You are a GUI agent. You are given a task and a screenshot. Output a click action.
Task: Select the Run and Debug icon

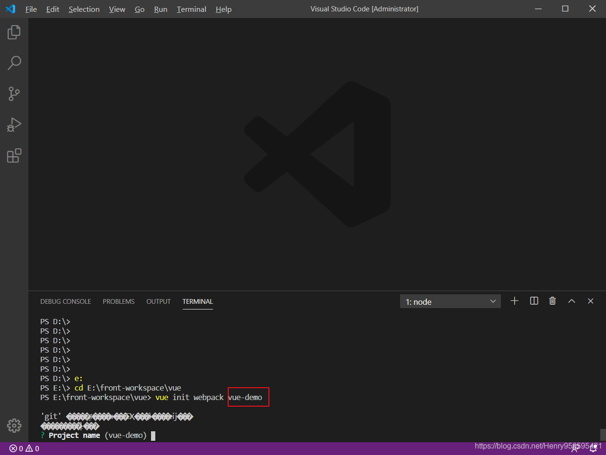coord(14,125)
